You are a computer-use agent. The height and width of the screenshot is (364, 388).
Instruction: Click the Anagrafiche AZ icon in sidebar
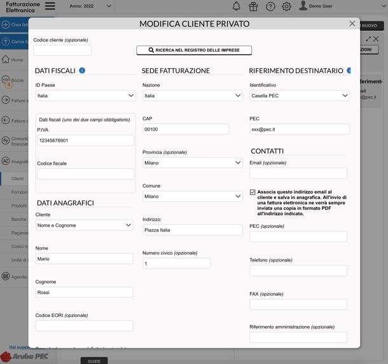pyautogui.click(x=6, y=161)
